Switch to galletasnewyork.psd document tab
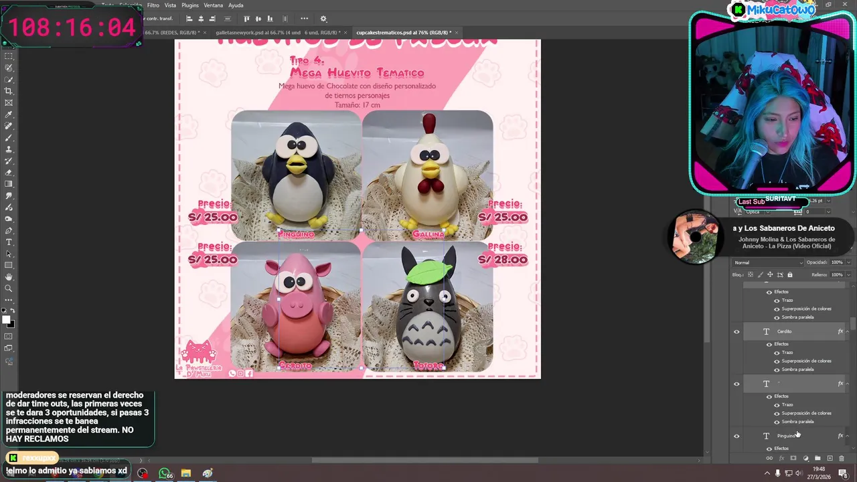Screen dimensions: 857x482 [x=278, y=32]
